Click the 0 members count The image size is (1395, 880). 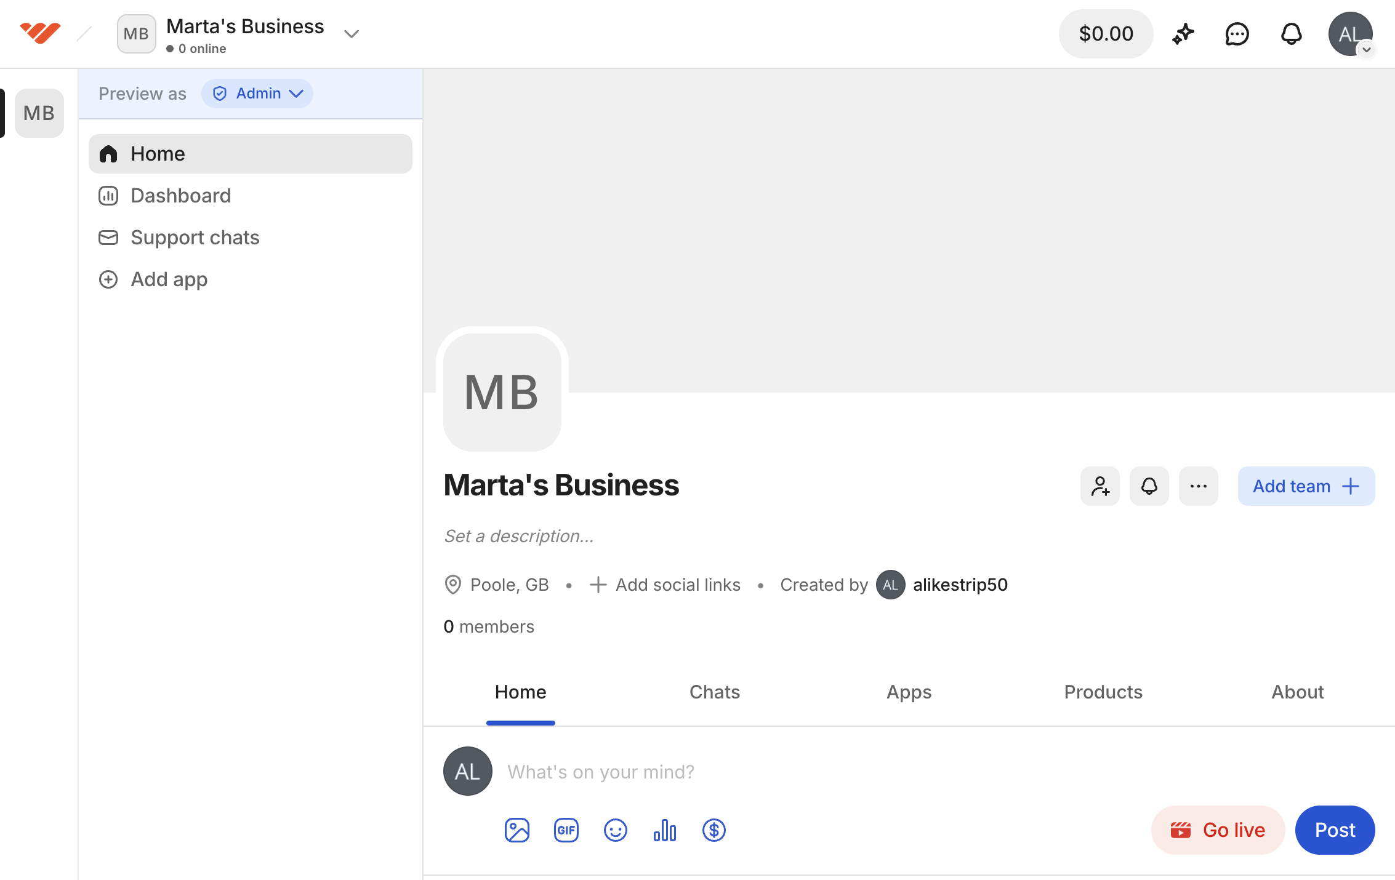tap(489, 626)
